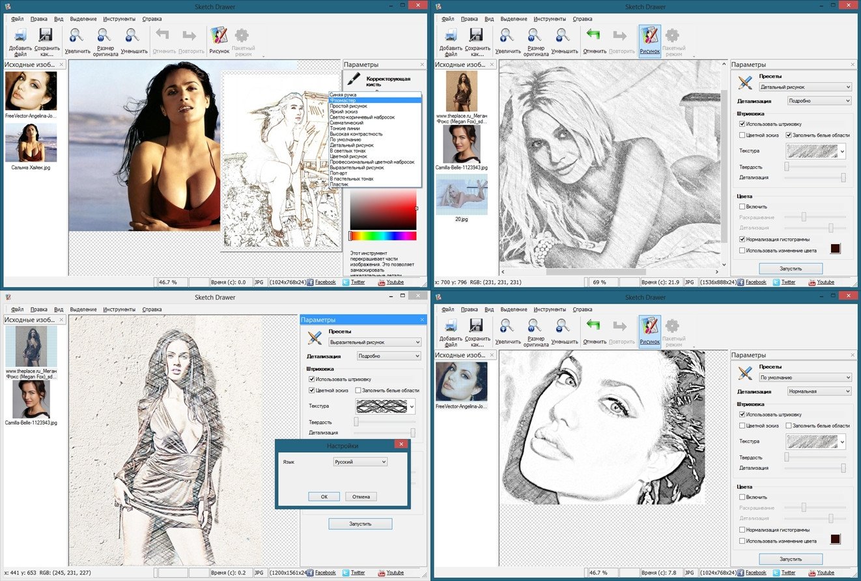Screen dimensions: 861x581
Task: Uncheck the ticked Цветной эскиз checkbox
Action: (x=312, y=390)
